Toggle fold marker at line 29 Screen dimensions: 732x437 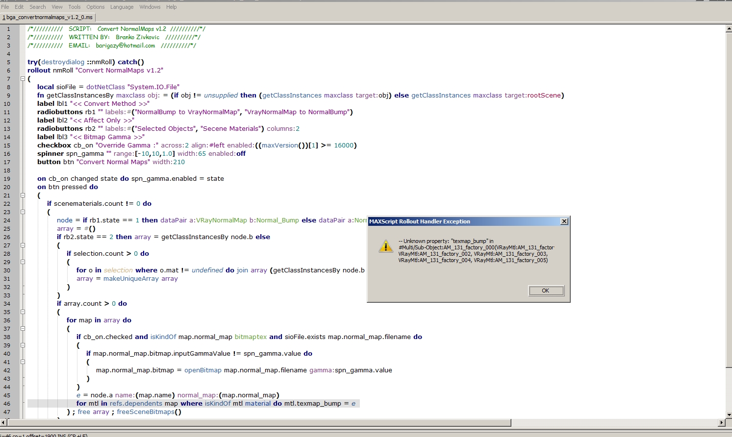tap(23, 262)
